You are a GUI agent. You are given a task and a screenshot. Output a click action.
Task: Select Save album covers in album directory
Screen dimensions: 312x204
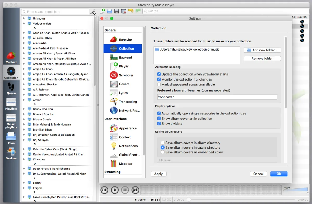click(162, 143)
